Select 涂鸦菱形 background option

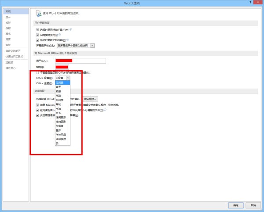62,118
